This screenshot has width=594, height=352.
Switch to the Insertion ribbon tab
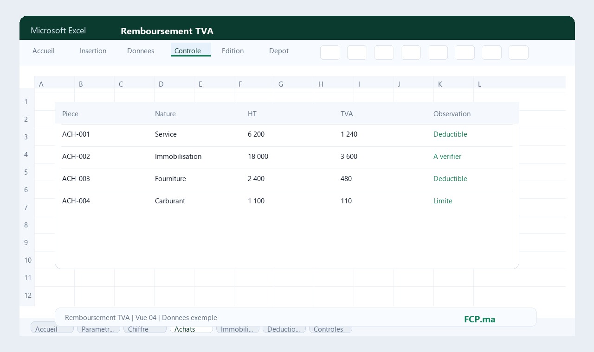(x=93, y=51)
